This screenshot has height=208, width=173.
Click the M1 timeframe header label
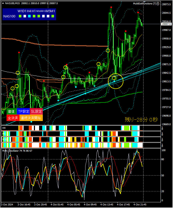coord(53,11)
